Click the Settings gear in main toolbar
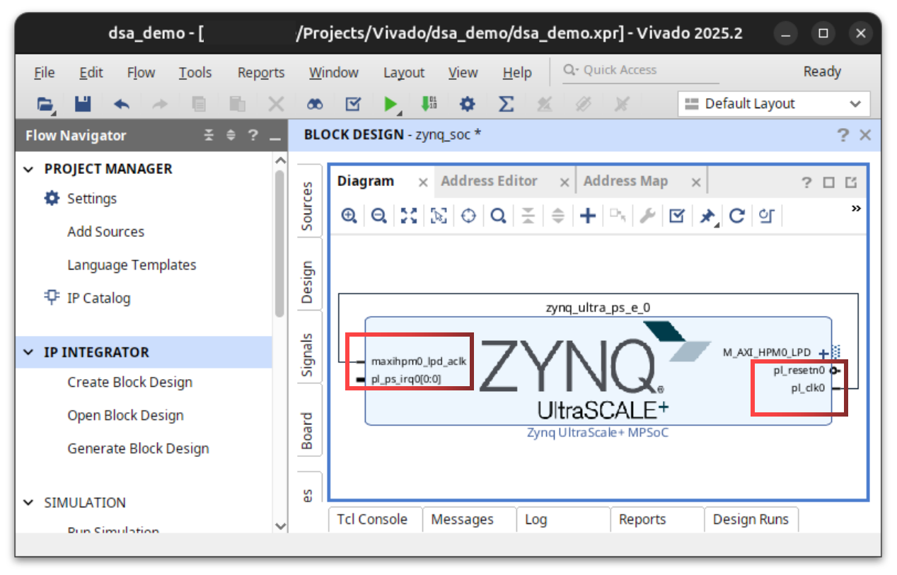 (467, 104)
